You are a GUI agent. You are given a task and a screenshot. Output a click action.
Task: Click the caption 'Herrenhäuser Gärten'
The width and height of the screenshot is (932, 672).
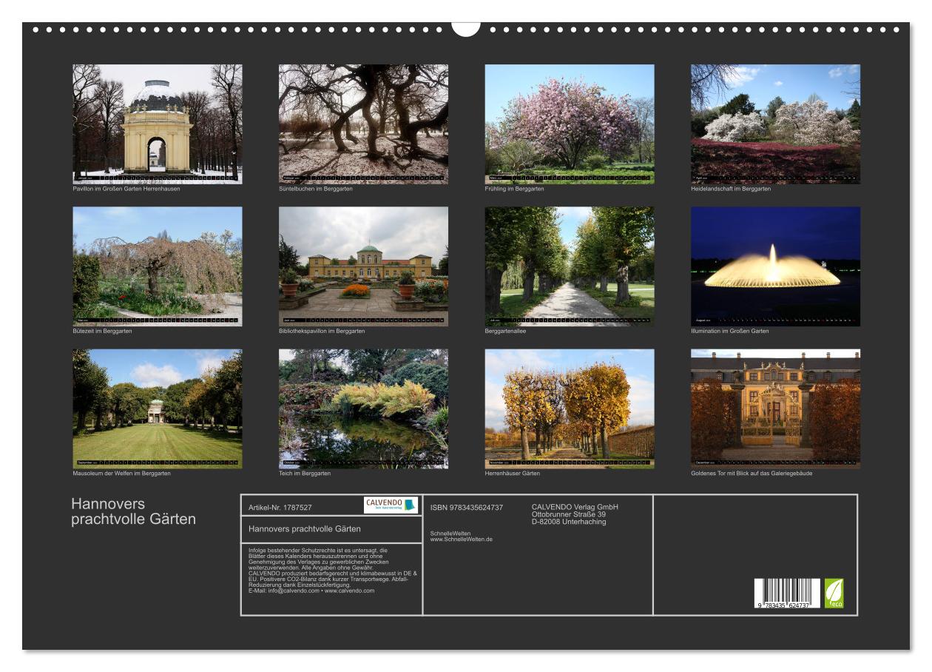point(513,474)
